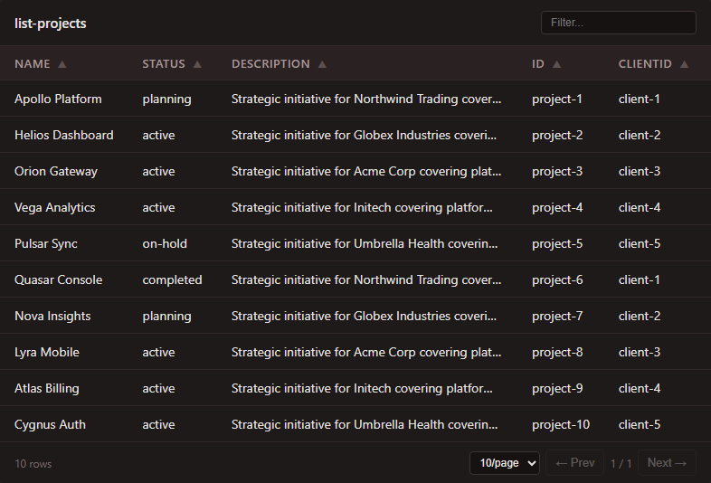Click the project-3 ID cell
The width and height of the screenshot is (711, 483).
click(557, 172)
